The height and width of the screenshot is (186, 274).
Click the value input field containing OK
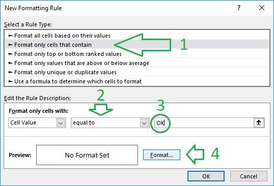204,122
